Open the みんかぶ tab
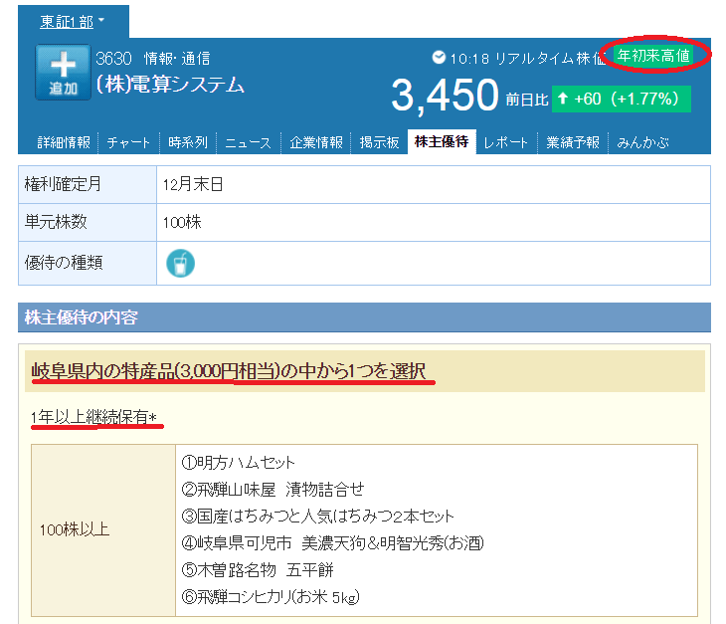The height and width of the screenshot is (624, 726). [642, 142]
